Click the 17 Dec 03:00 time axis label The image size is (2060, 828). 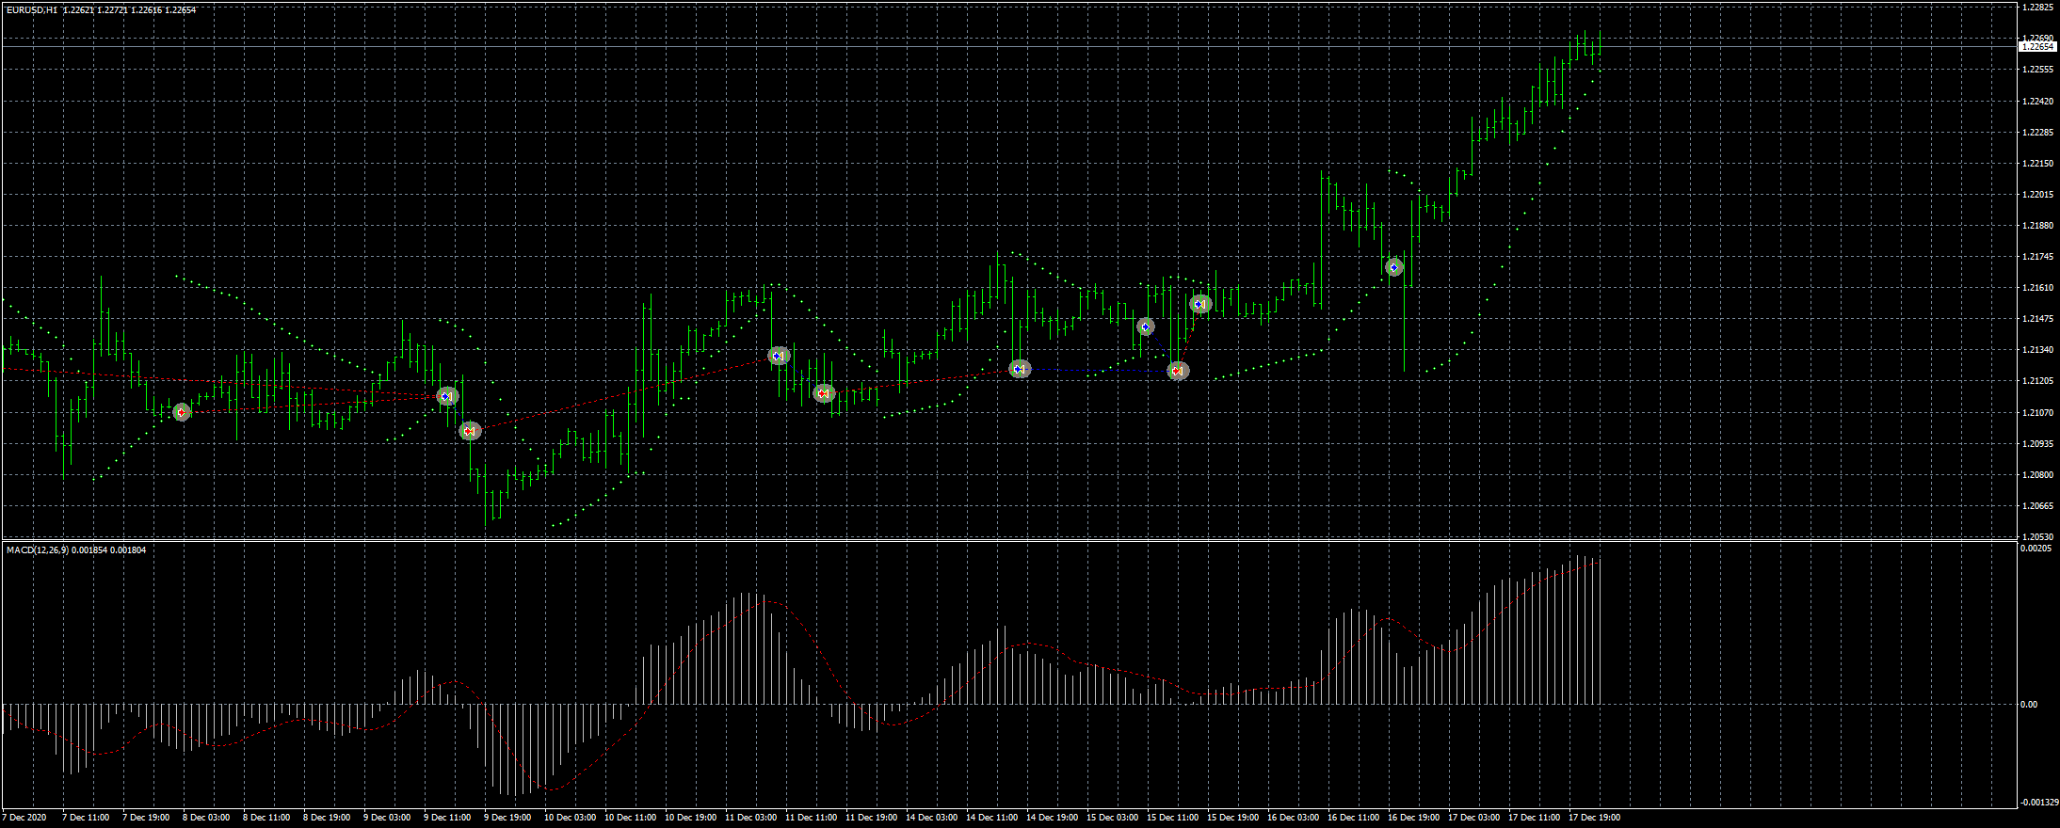1473,818
